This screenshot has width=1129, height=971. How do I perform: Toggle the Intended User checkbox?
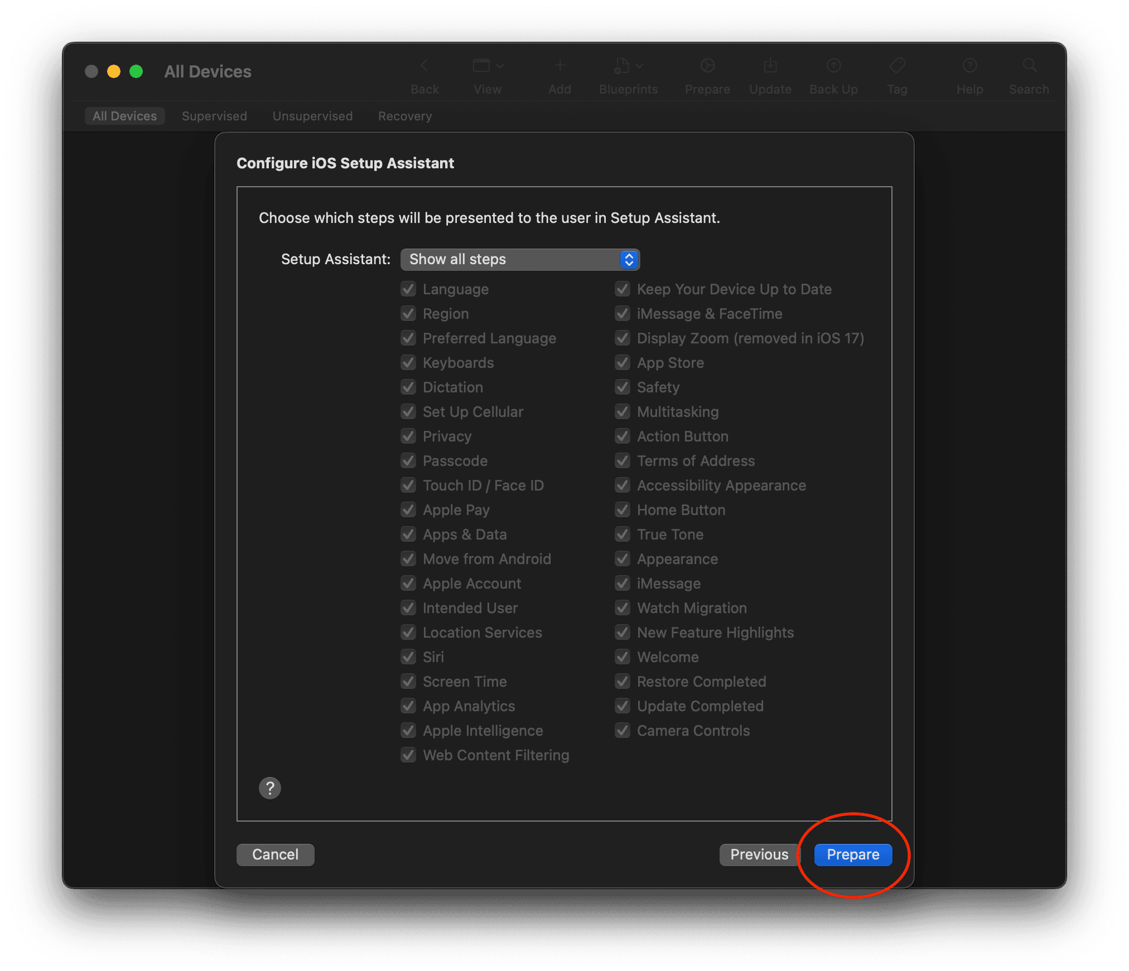tap(408, 608)
